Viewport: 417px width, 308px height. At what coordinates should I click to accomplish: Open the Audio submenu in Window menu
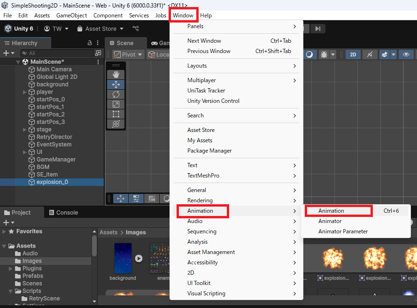236,221
